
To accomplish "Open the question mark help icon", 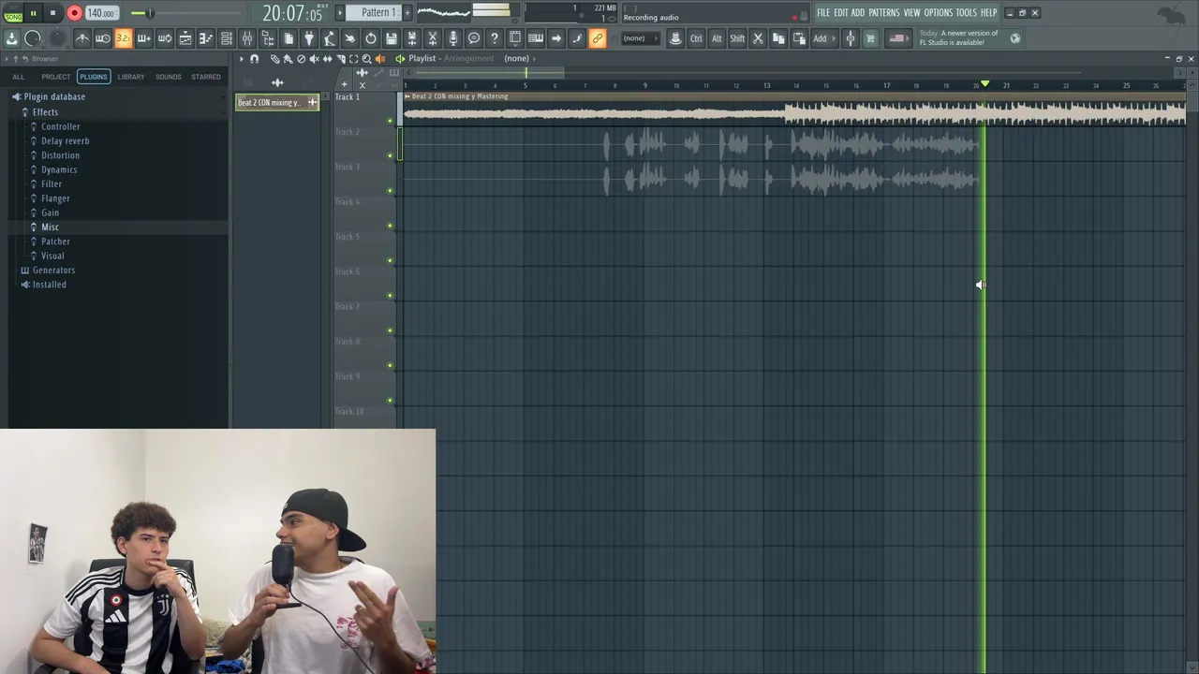I will (495, 38).
